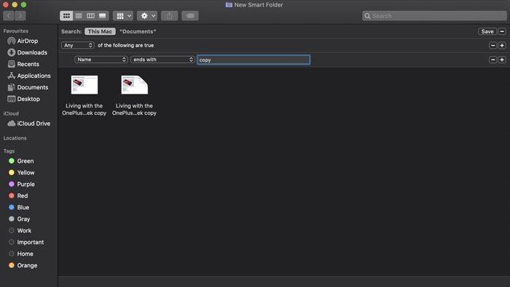
Task: Click the Edit Tags toolbar button
Action: [x=190, y=15]
